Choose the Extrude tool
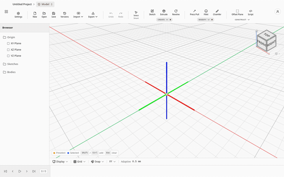 click(x=164, y=12)
